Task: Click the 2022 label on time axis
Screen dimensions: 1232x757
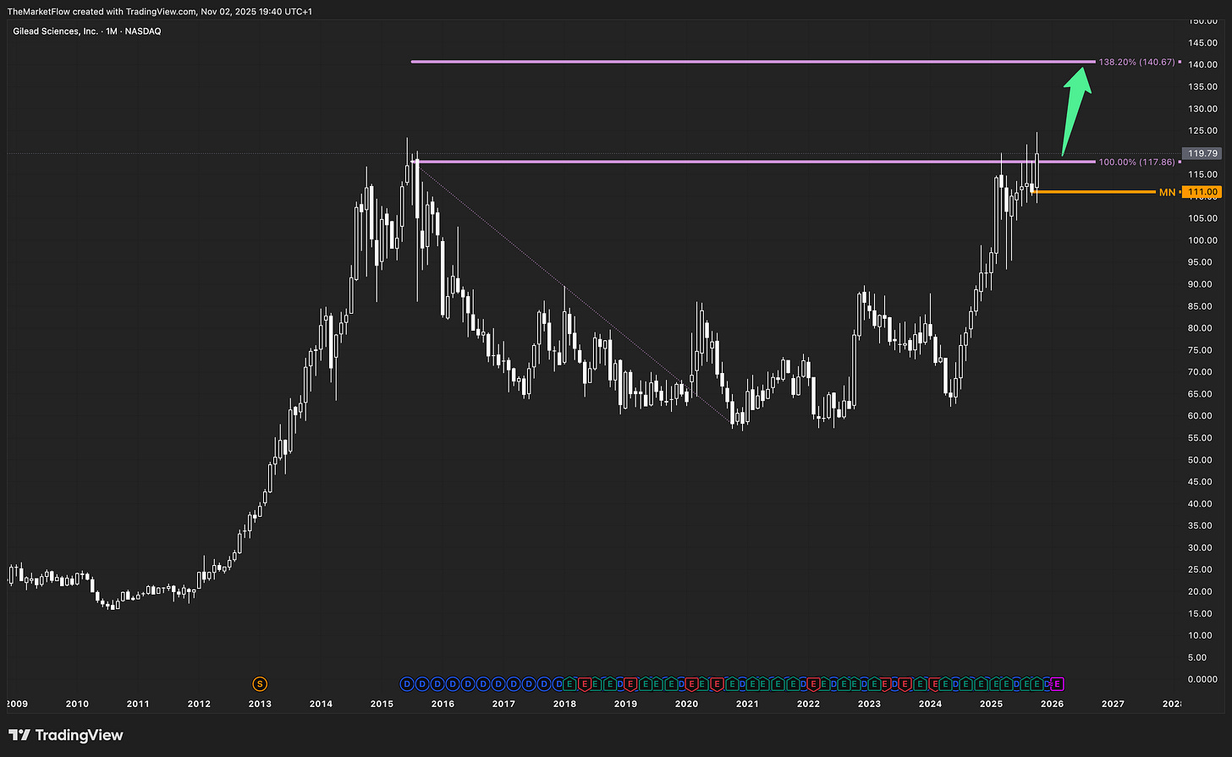Action: (808, 704)
